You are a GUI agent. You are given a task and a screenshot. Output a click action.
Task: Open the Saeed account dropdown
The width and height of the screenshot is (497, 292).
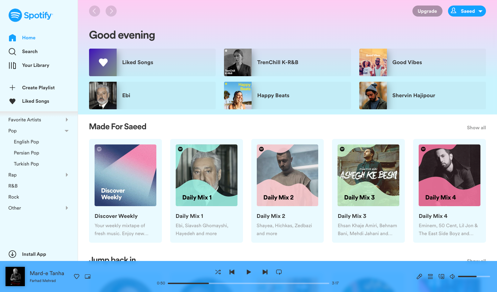pos(467,11)
